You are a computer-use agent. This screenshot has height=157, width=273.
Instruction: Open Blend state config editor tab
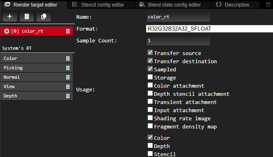tap(172, 4)
